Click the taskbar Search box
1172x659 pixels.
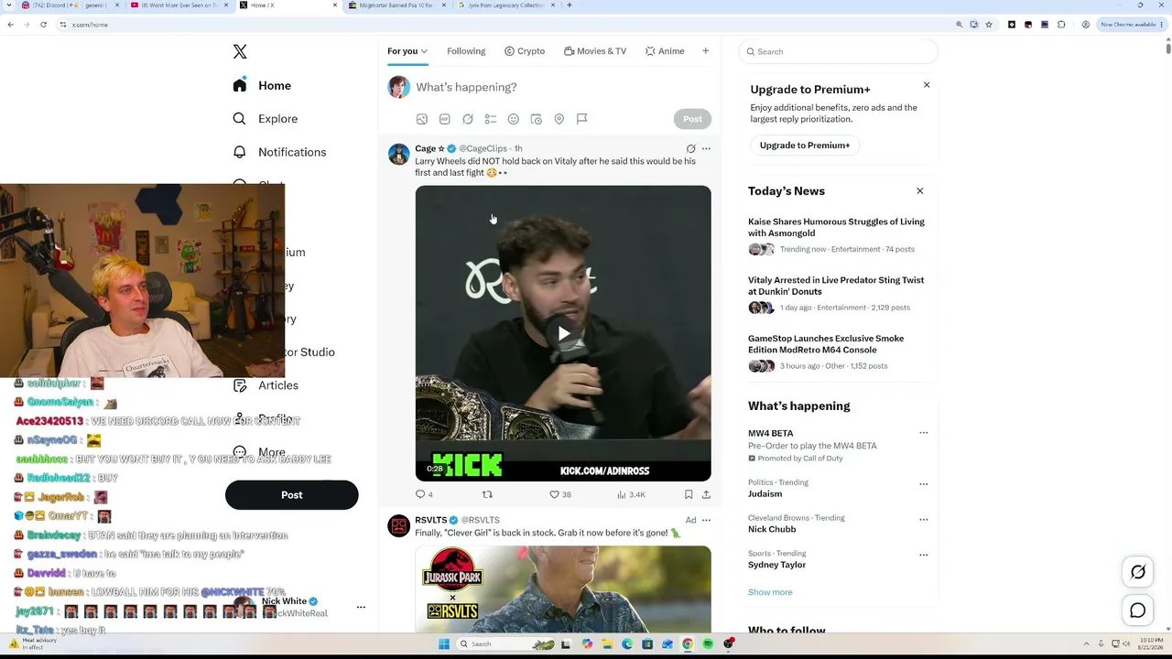pos(507,644)
